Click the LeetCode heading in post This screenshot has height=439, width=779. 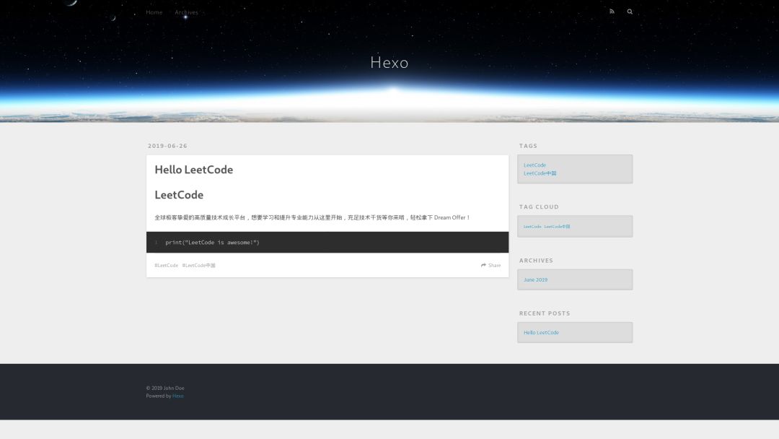point(179,195)
